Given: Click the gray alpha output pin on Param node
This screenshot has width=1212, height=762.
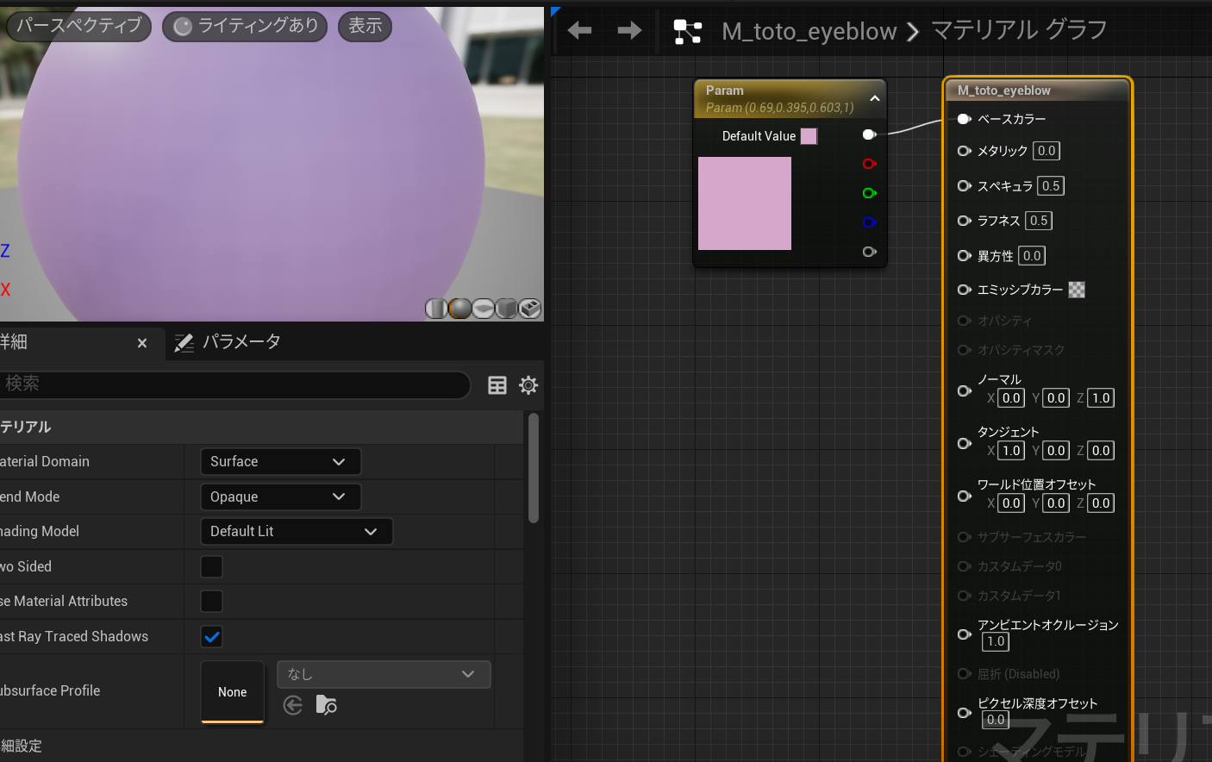Looking at the screenshot, I should click(x=869, y=252).
